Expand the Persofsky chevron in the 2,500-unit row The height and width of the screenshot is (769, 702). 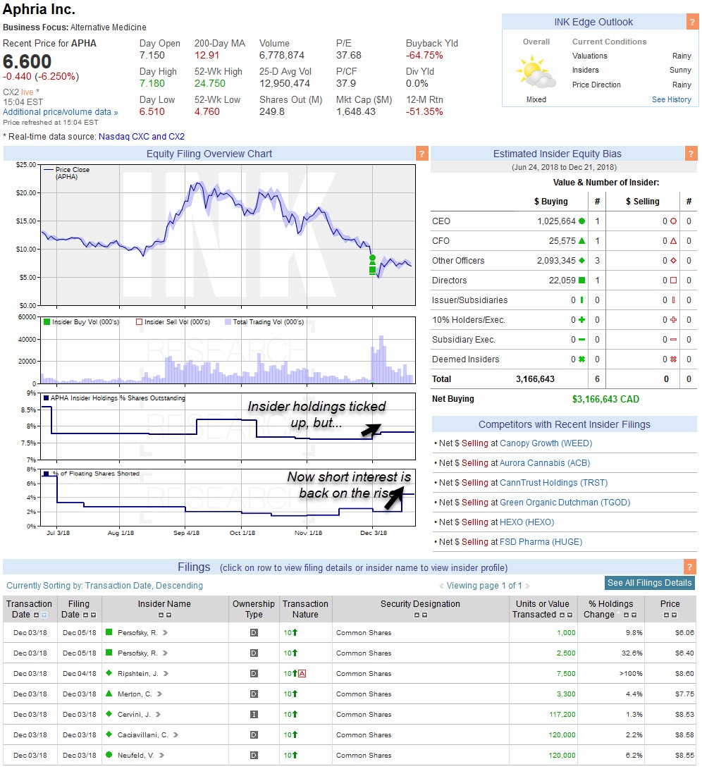[166, 653]
